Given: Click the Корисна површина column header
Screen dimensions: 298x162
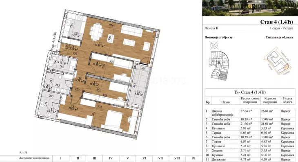Looking at the screenshot, I should 270,100.
